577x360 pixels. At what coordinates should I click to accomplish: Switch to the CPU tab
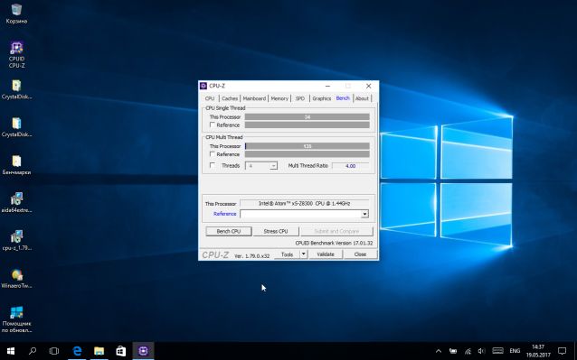[x=210, y=98]
